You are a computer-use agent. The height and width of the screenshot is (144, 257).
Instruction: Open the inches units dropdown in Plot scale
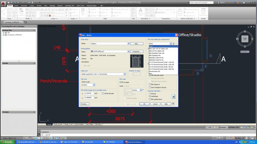coord(141,90)
